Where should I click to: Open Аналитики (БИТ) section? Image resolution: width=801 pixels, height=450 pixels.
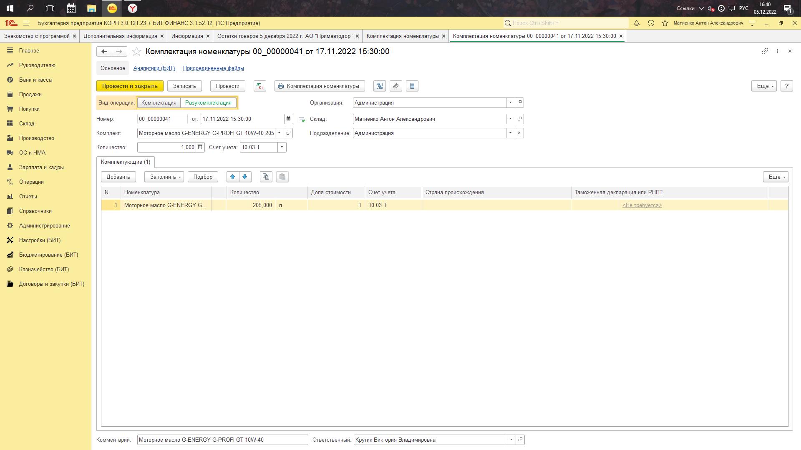coord(154,68)
